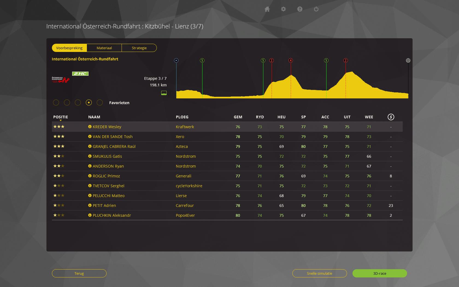
Task: Click the Favorieten label
Action: (x=119, y=103)
